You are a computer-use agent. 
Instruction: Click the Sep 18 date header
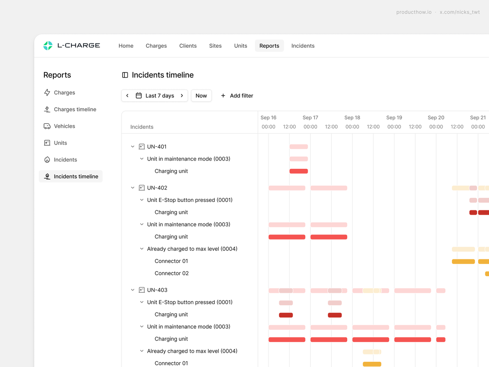coord(352,117)
